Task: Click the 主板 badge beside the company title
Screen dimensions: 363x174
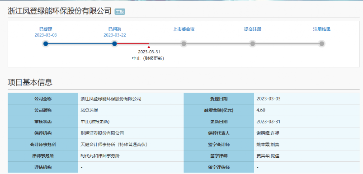Action: coord(120,12)
